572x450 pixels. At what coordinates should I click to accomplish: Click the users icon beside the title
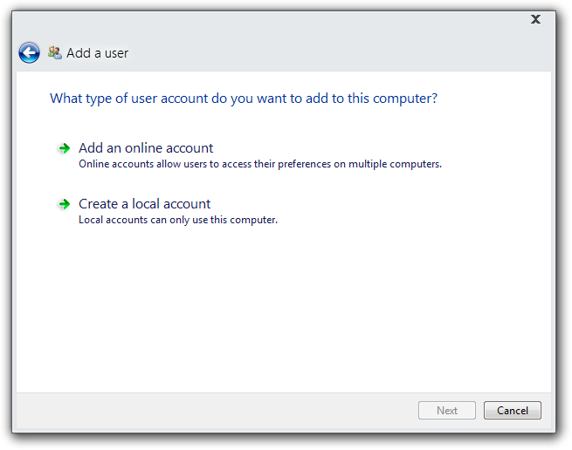coord(55,52)
